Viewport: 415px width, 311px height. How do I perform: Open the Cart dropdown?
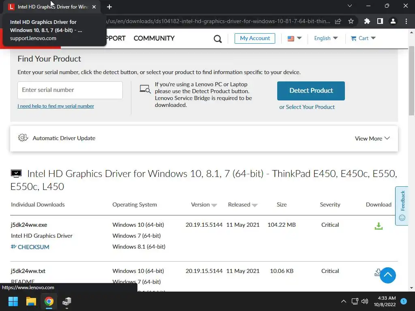pyautogui.click(x=363, y=38)
